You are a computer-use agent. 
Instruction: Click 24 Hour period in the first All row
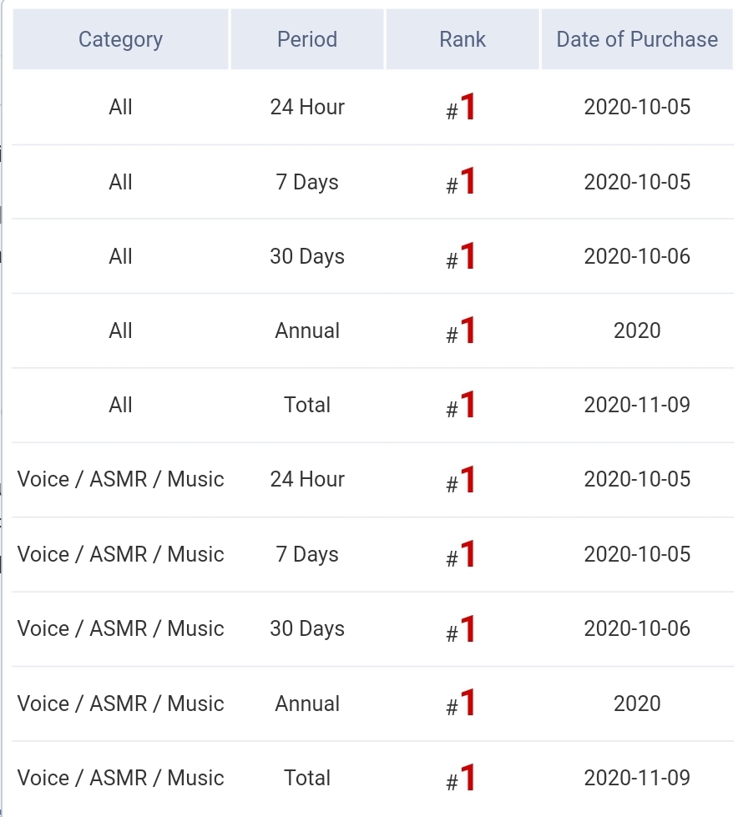point(307,107)
